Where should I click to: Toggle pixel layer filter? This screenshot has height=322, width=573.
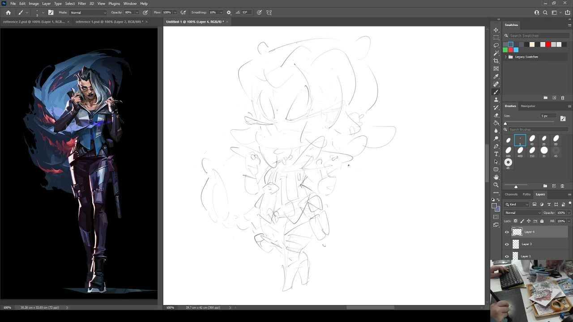point(535,204)
